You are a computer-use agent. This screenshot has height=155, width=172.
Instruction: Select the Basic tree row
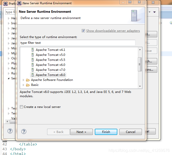(x=35, y=85)
